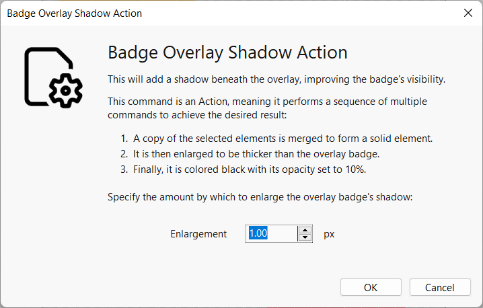Close the Badge Overlay Shadow Action dialog
Image resolution: width=483 pixels, height=308 pixels.
pos(468,13)
